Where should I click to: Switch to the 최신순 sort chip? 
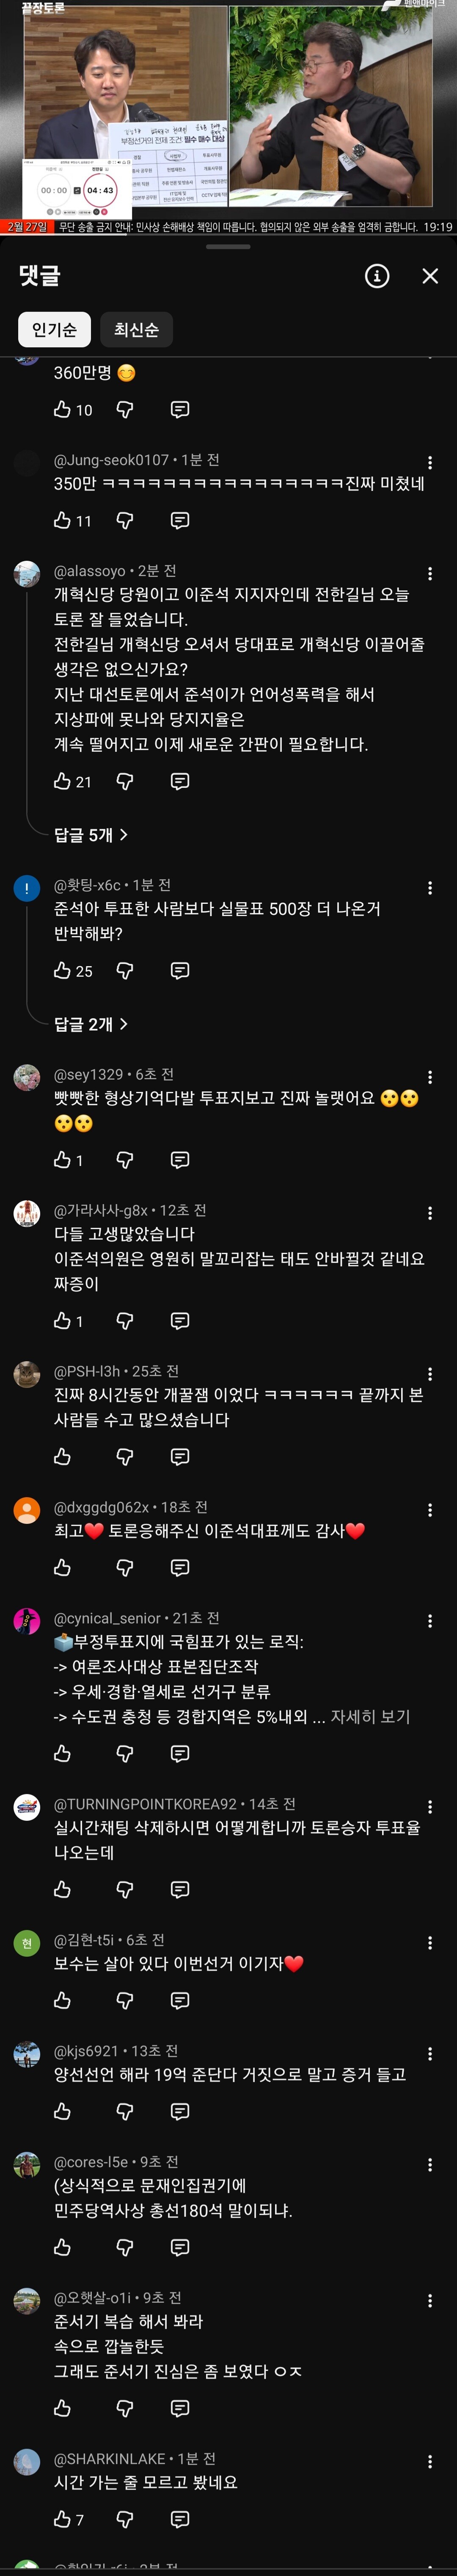136,330
